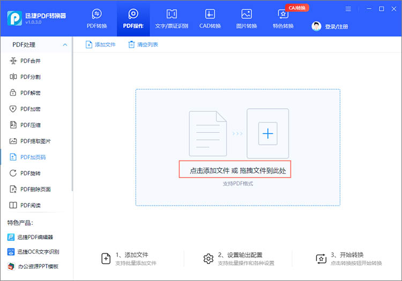Click the PDF处理 section header text
This screenshot has height=281, width=402.
[x=24, y=45]
